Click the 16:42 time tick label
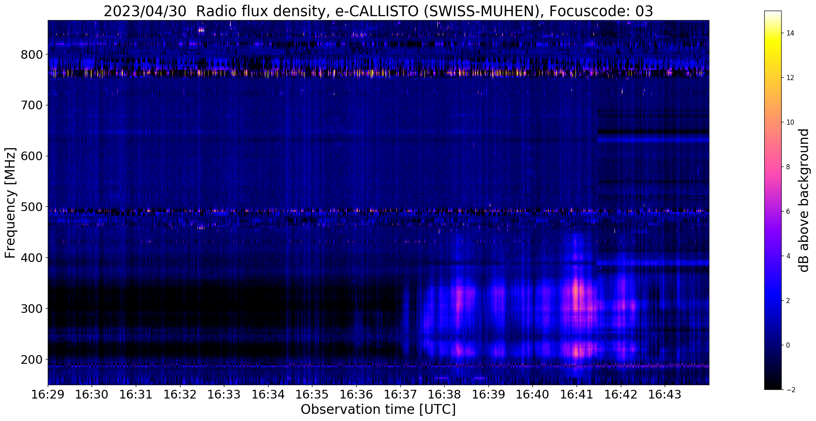Viewport: 816px width, 421px height. (x=621, y=394)
